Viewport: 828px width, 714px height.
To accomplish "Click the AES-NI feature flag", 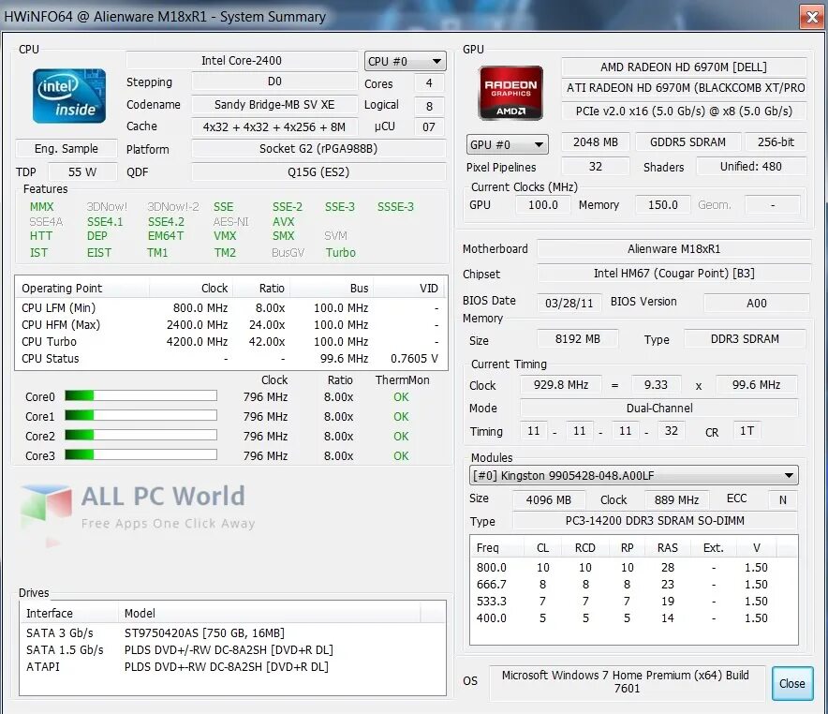I will [x=230, y=221].
